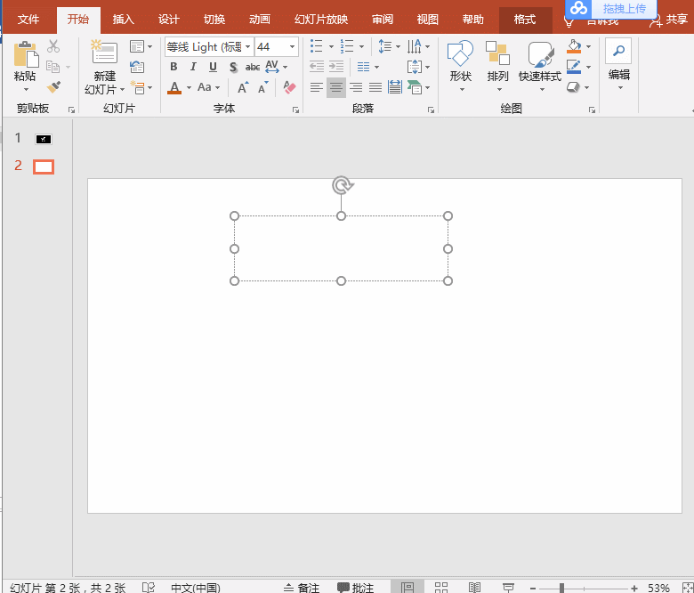Increase font size with large A

tap(243, 87)
